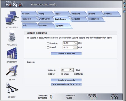Decrease the Upload KB/s spinner value
Image resolution: width=126 pixels, height=101 pixels.
point(76,47)
